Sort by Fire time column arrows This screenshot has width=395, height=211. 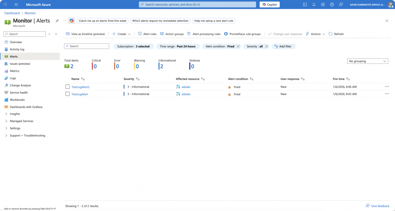click(x=348, y=79)
